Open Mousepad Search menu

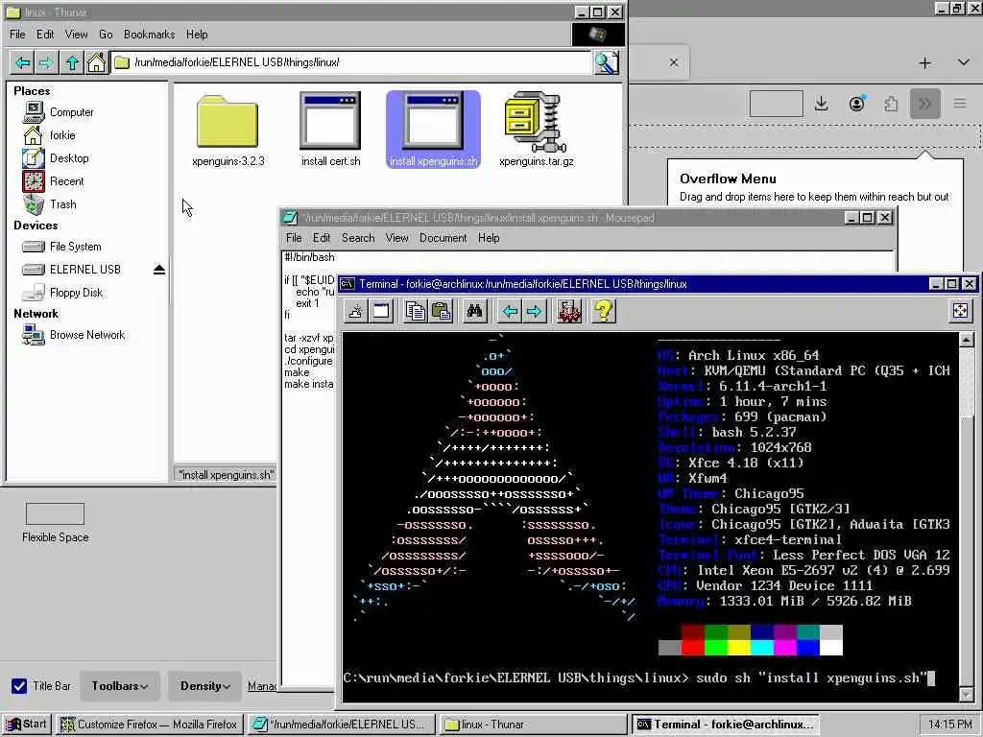[358, 238]
